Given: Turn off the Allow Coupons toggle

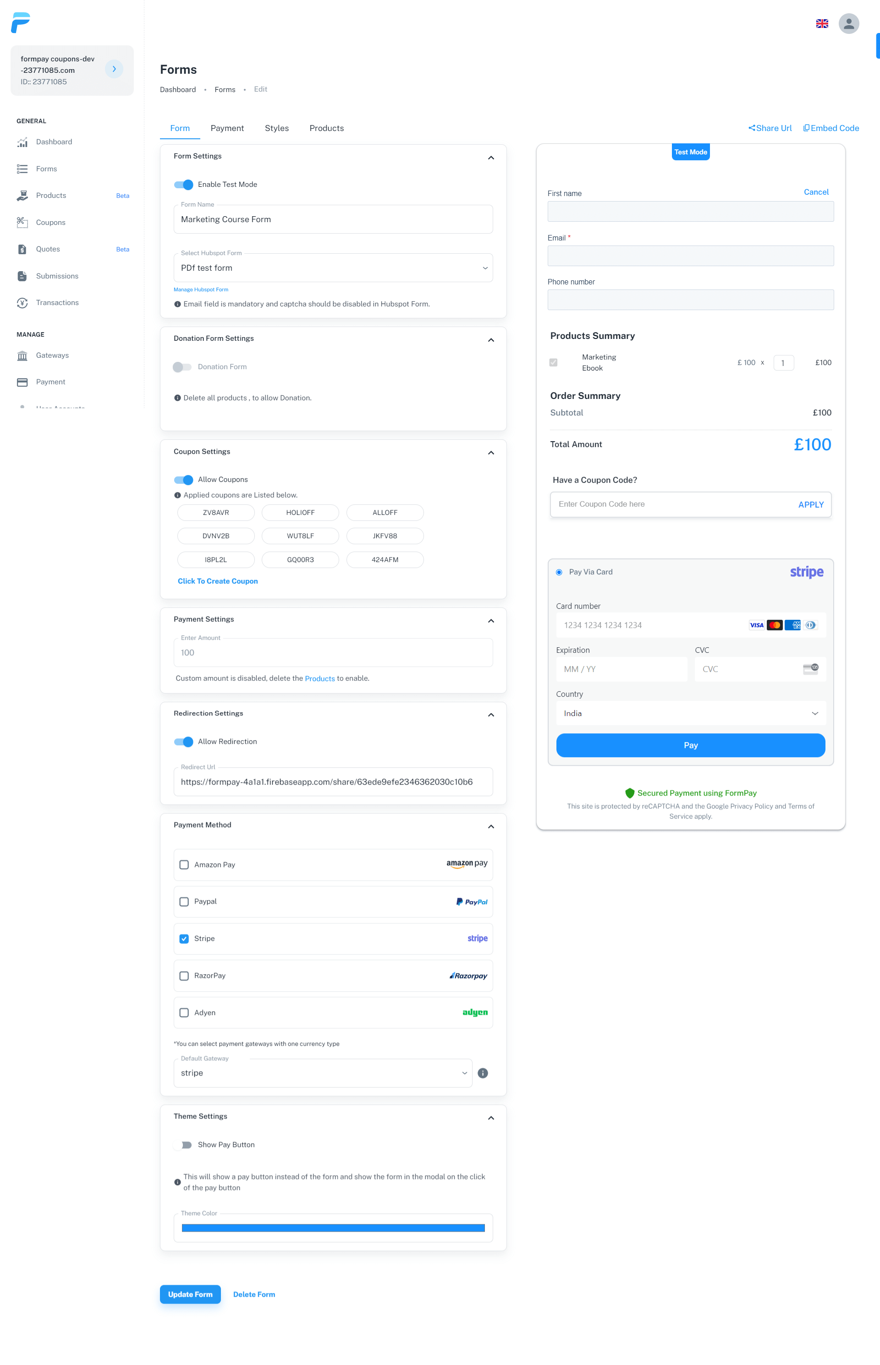Looking at the screenshot, I should click(183, 480).
